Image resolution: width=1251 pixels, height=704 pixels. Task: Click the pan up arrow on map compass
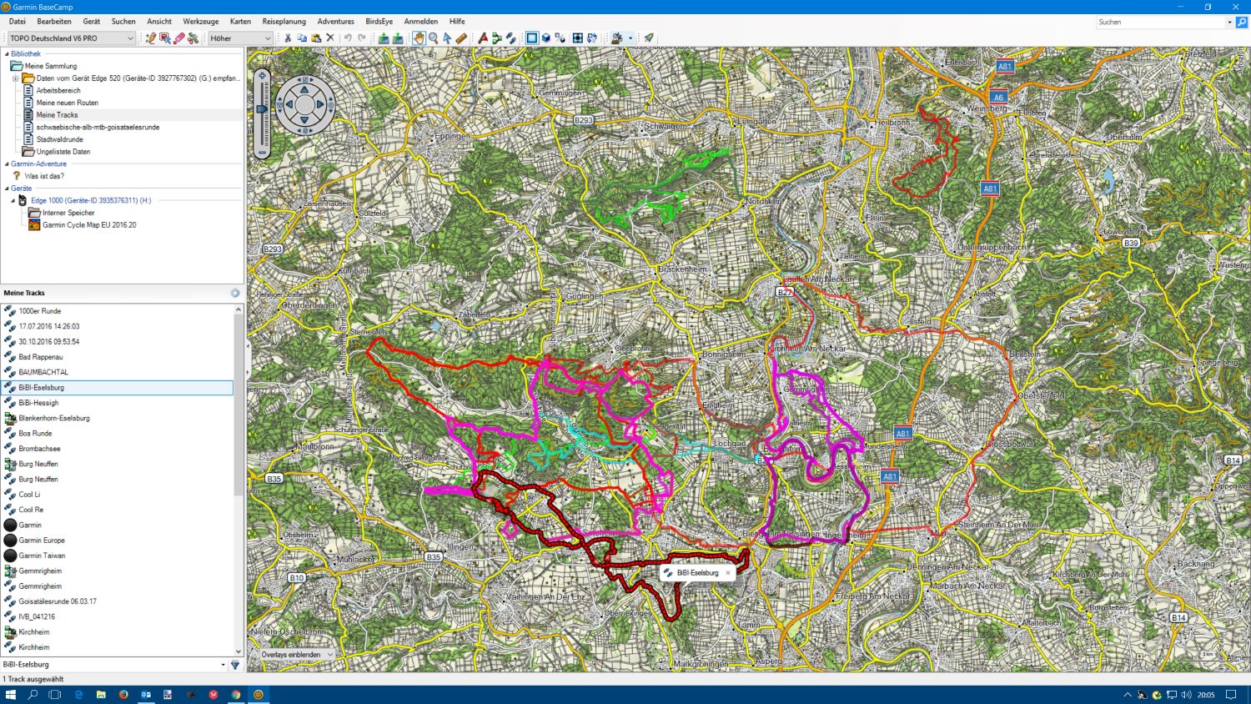pos(304,88)
